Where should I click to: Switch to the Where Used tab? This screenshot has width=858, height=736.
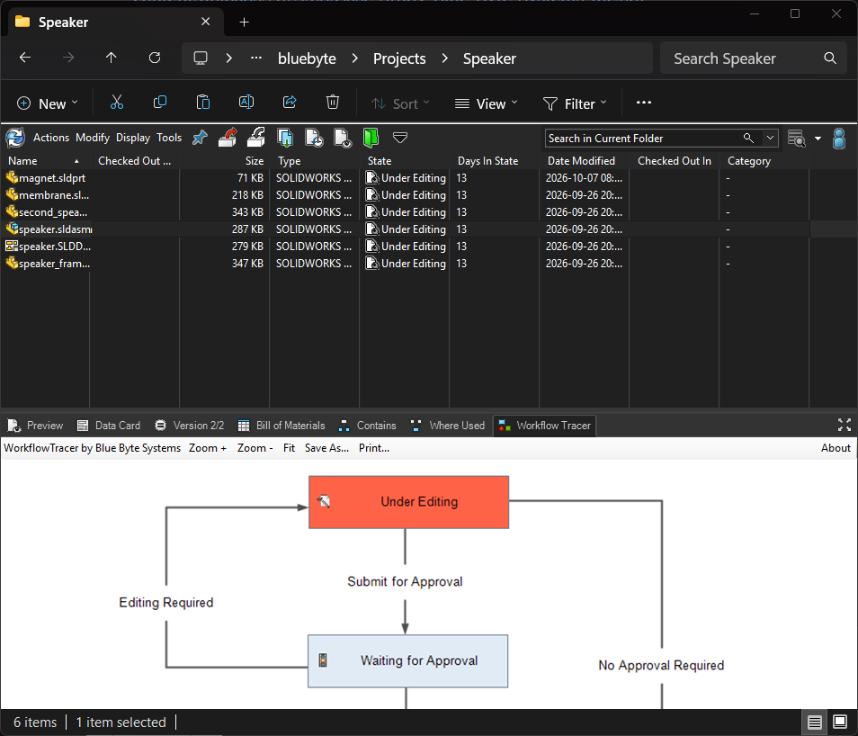[447, 426]
